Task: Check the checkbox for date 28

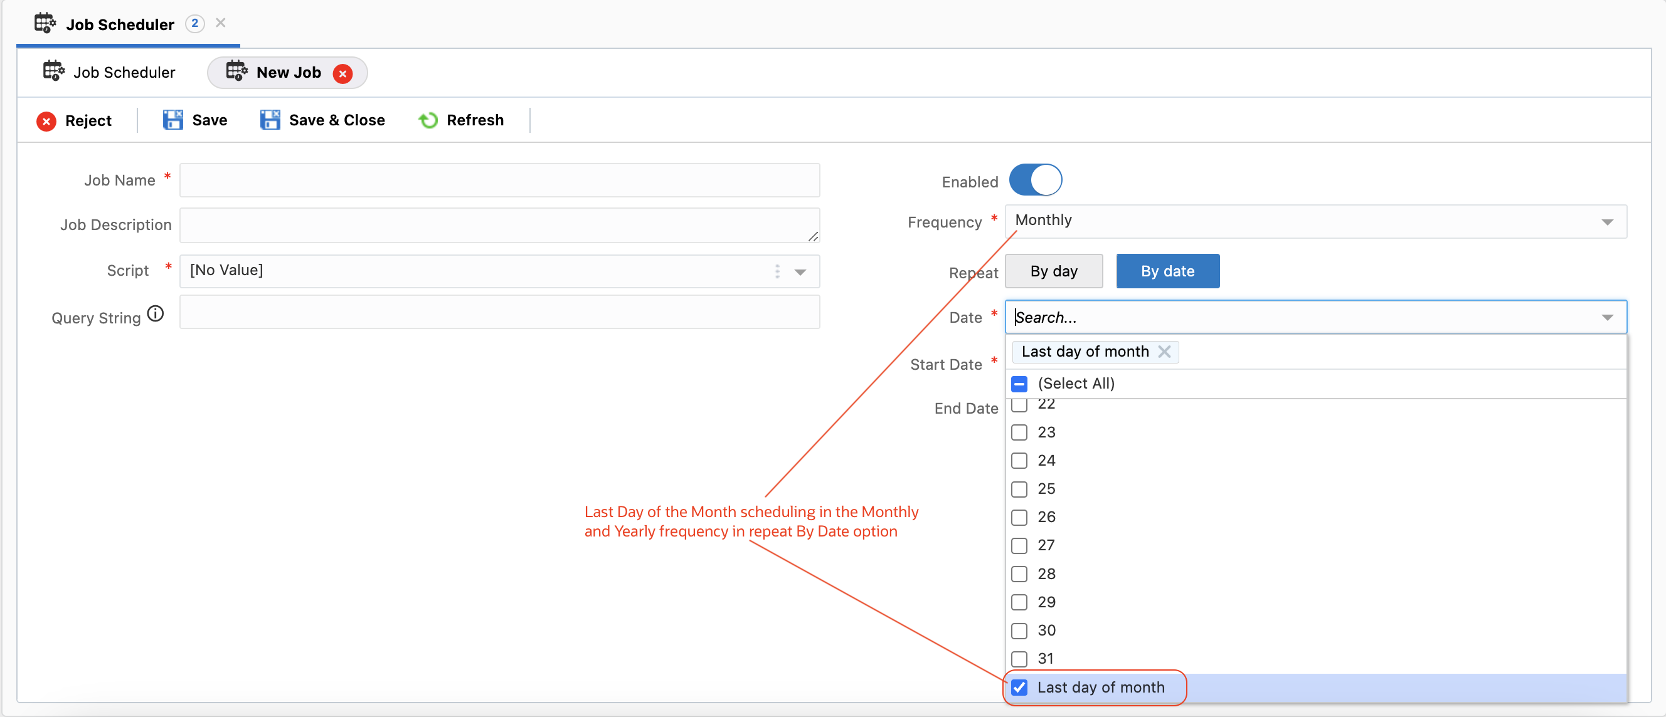Action: [x=1019, y=573]
